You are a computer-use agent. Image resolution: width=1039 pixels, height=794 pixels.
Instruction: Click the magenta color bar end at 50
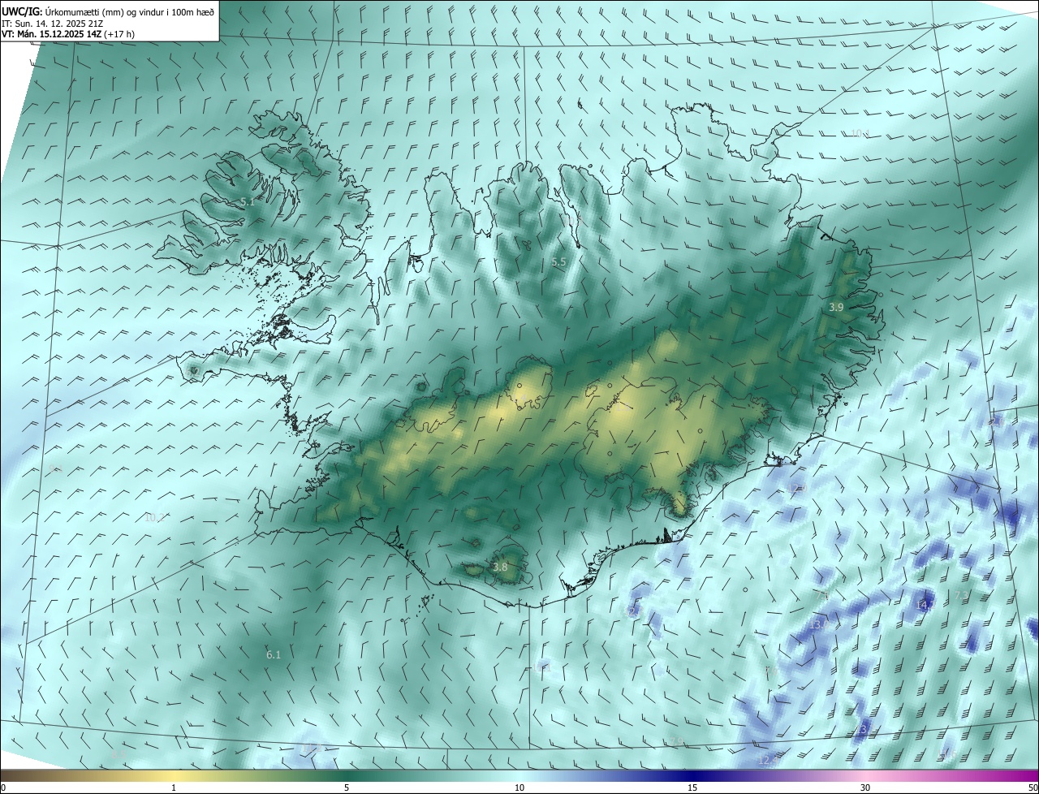pos(1035,776)
